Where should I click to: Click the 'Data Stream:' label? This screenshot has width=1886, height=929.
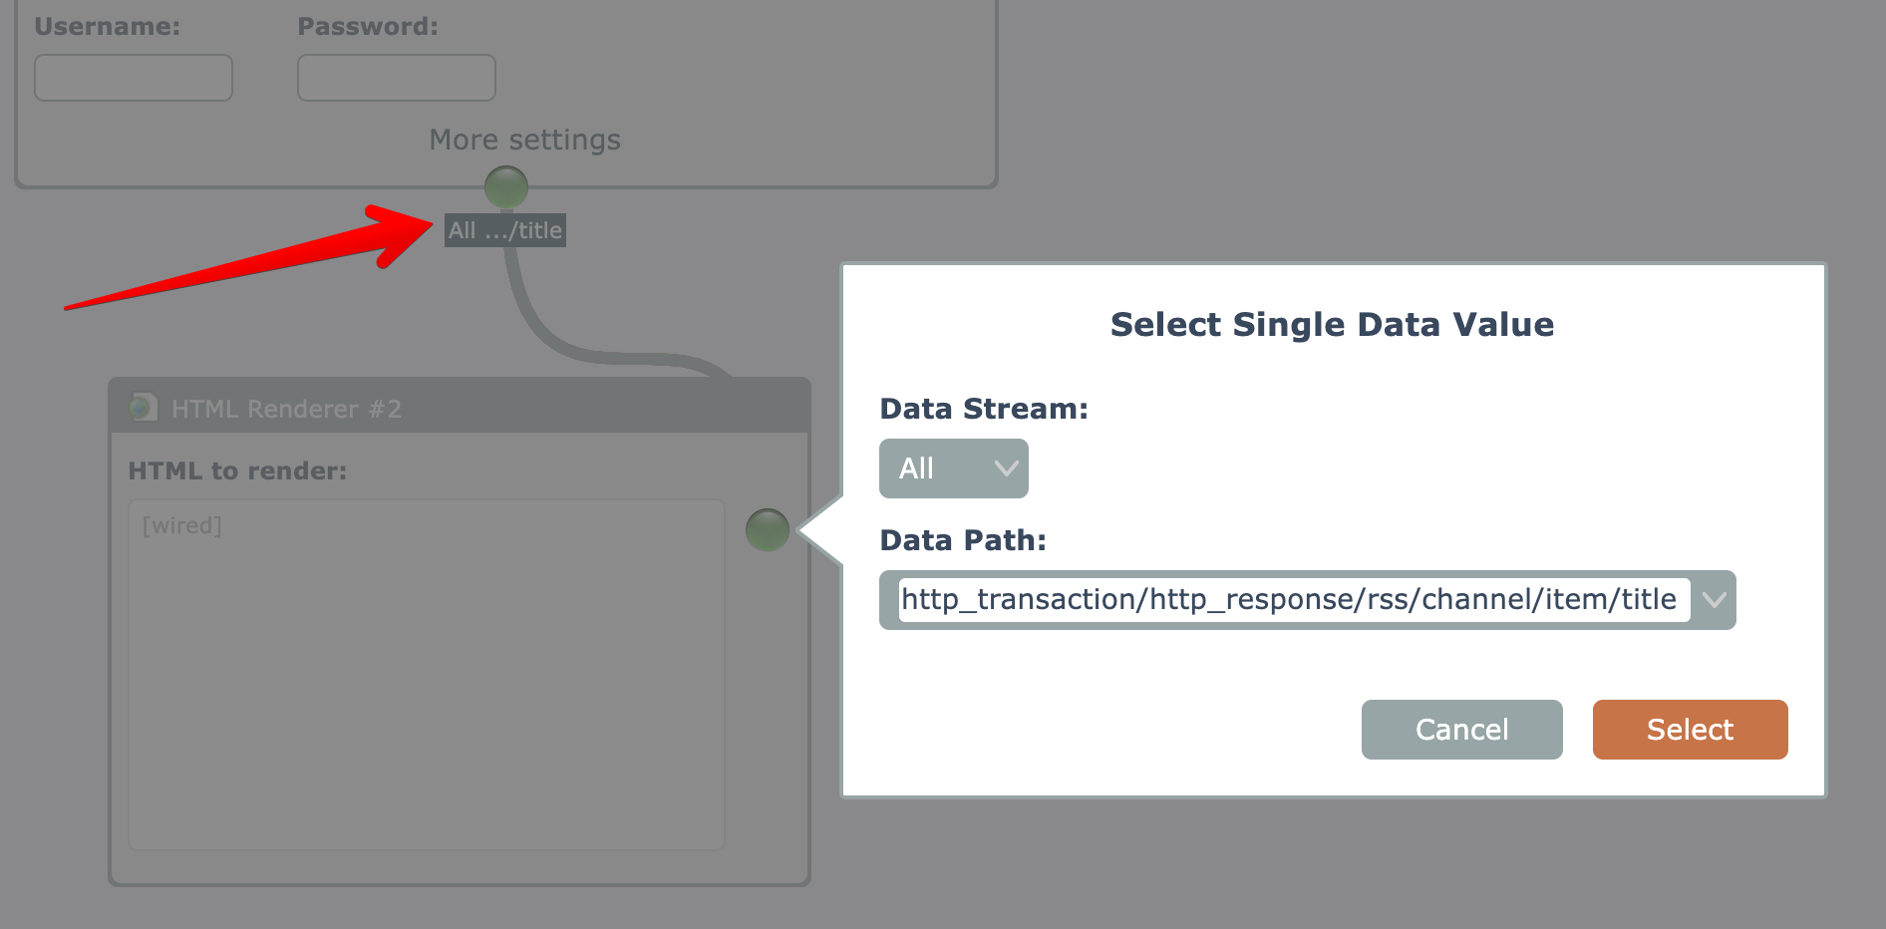[983, 409]
